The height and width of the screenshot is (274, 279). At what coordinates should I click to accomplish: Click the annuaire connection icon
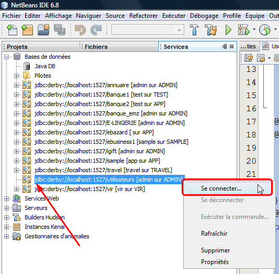point(27,85)
